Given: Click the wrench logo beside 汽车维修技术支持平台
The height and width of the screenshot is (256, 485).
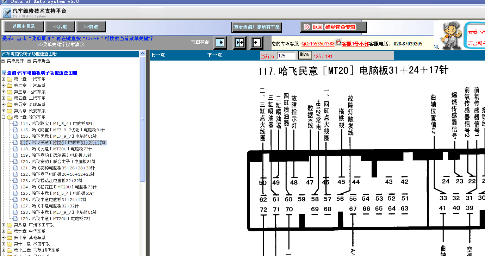Looking at the screenshot, I should coord(7,13).
